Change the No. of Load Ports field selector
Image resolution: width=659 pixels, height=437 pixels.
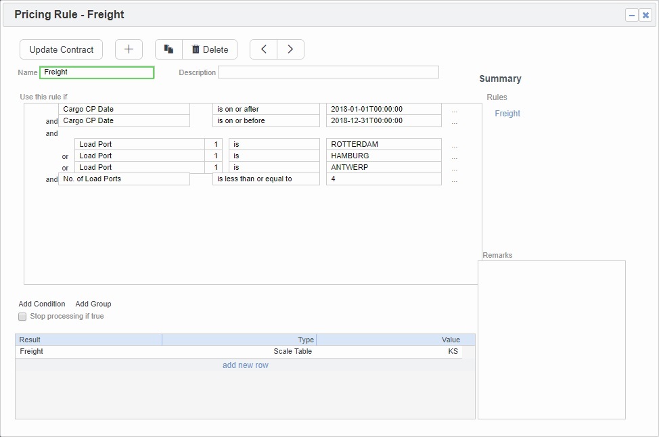124,179
